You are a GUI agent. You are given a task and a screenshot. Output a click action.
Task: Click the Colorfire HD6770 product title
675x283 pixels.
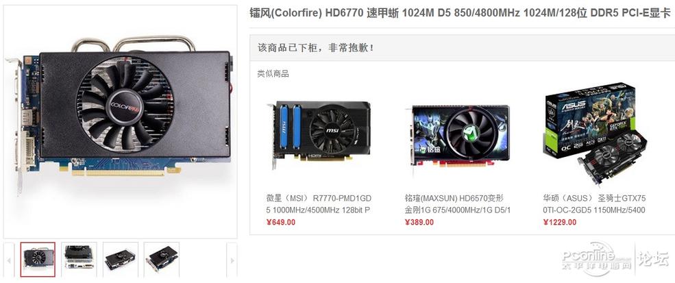(x=460, y=13)
